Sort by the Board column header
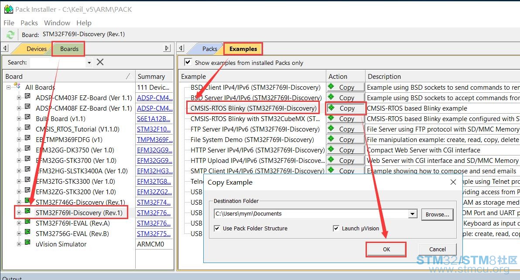 point(68,77)
